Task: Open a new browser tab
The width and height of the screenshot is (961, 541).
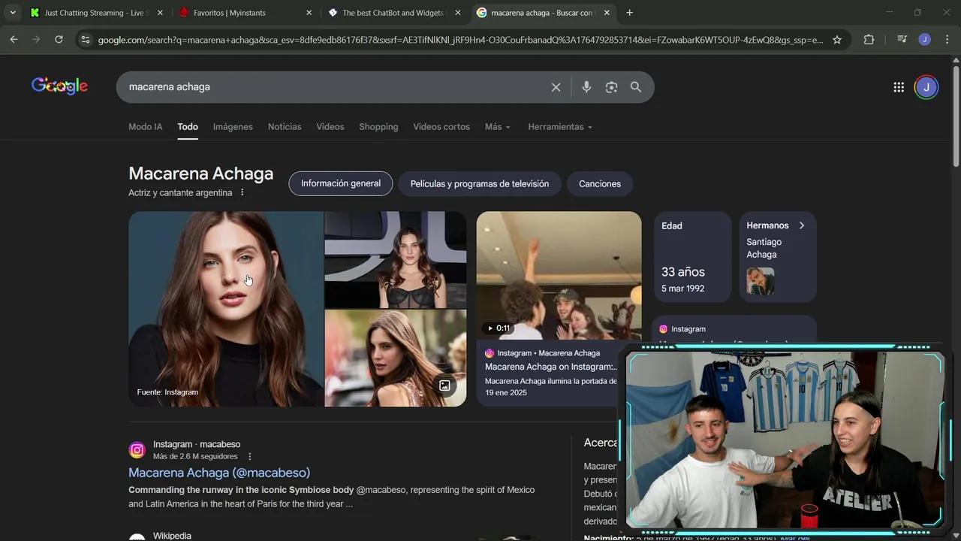Action: tap(629, 13)
